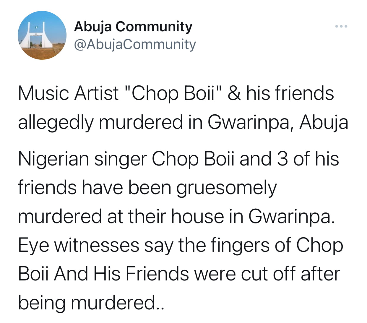The image size is (367, 323).
Task: Click the ampersand in the headline
Action: (x=235, y=93)
